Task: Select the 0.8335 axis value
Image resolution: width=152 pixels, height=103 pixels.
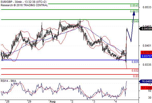Action: 147,65
